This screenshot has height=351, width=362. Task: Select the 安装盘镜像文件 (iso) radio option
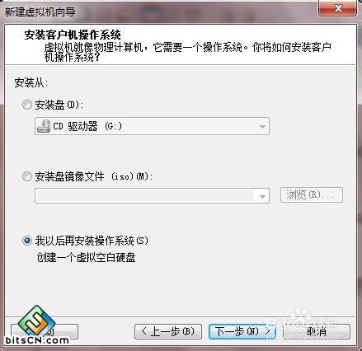(27, 176)
